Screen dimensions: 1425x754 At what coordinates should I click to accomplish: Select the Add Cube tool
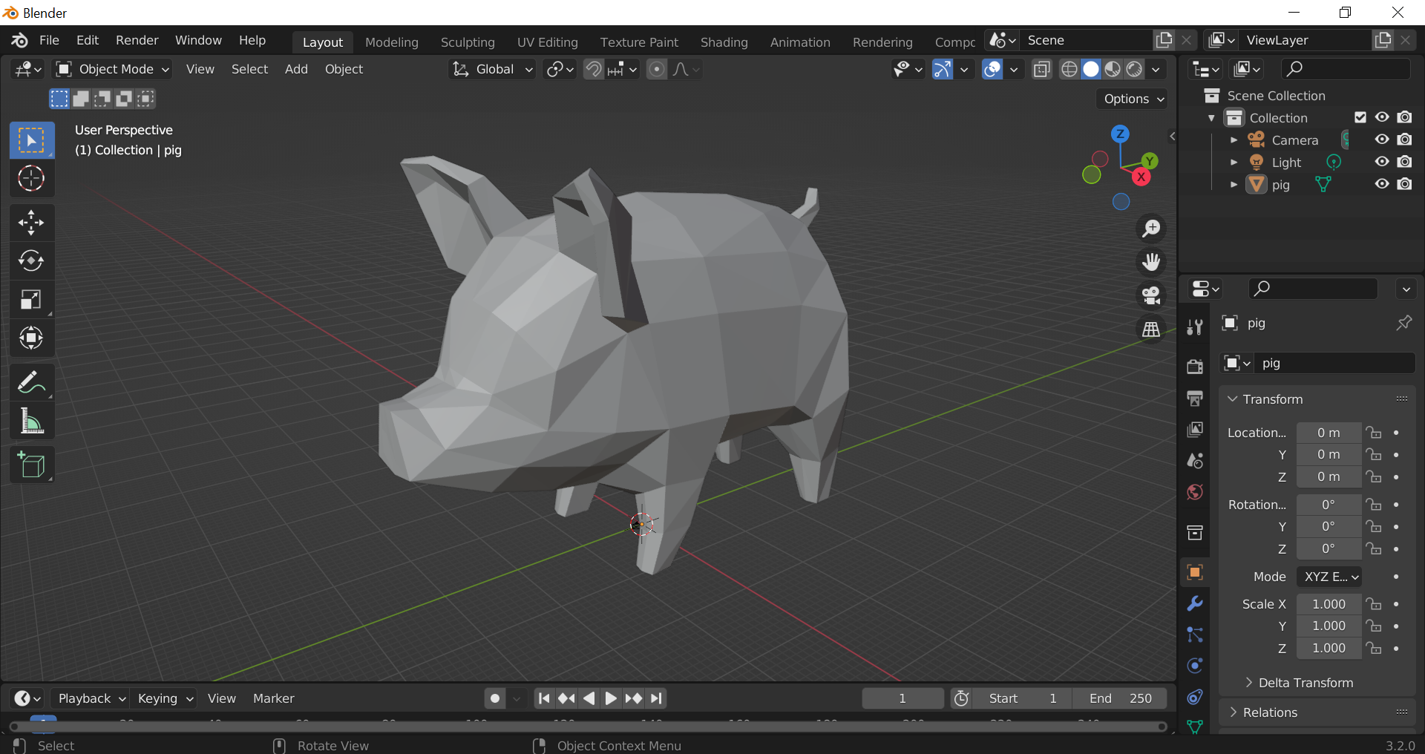point(32,465)
